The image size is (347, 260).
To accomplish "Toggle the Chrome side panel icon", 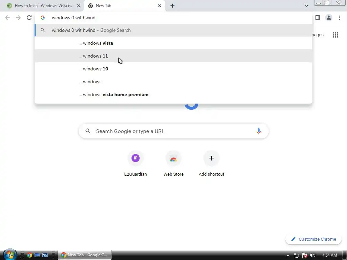I will (318, 18).
